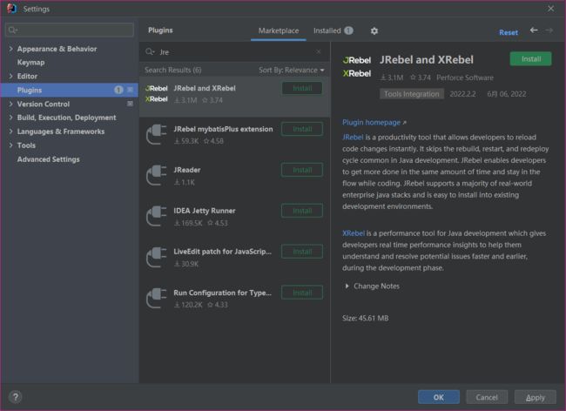Click the back navigation arrow

[534, 30]
